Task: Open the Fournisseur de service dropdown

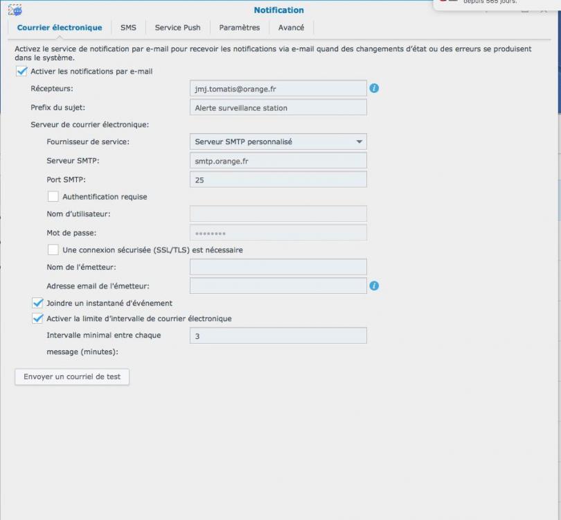Action: (x=278, y=141)
